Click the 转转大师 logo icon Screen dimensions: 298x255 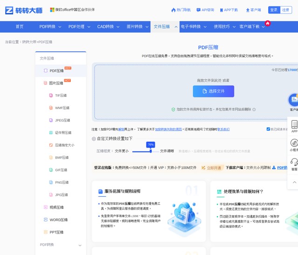click(x=9, y=10)
